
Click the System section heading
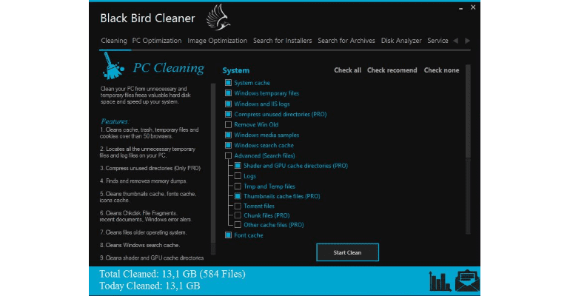[x=236, y=70]
